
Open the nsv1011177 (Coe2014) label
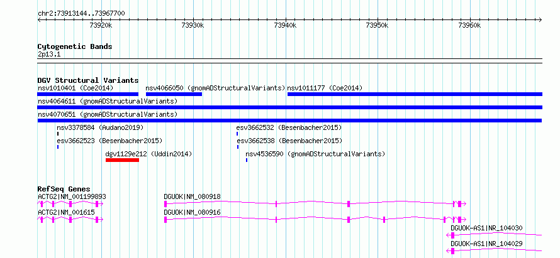(x=325, y=88)
